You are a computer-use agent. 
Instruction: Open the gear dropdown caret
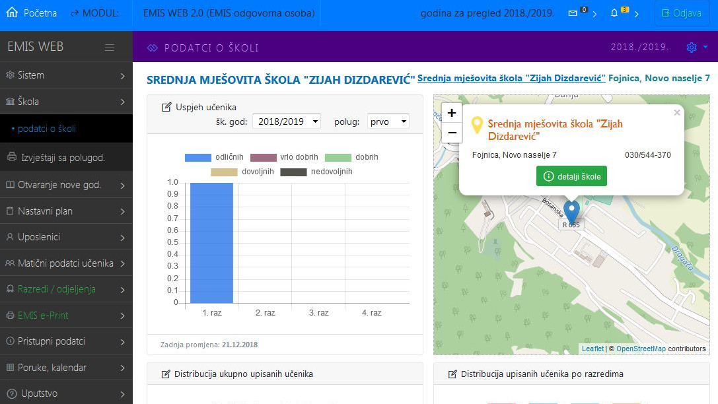[x=705, y=47]
